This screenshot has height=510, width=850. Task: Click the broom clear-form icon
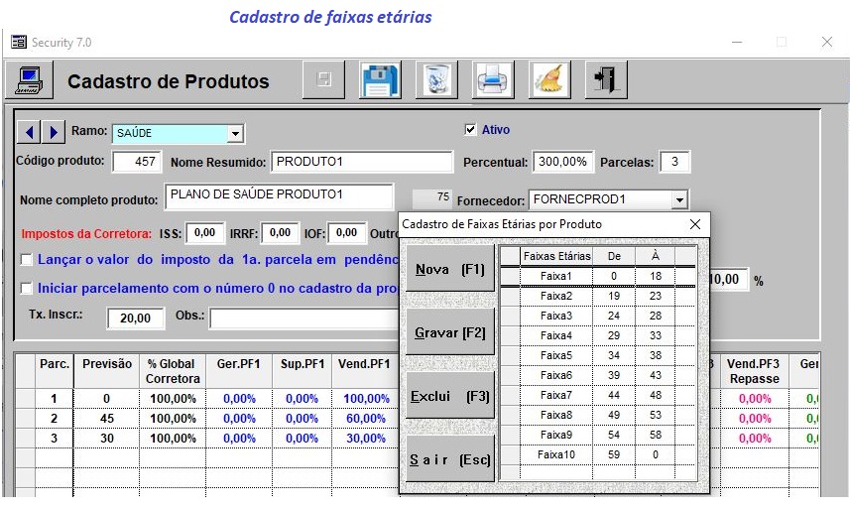pos(549,80)
